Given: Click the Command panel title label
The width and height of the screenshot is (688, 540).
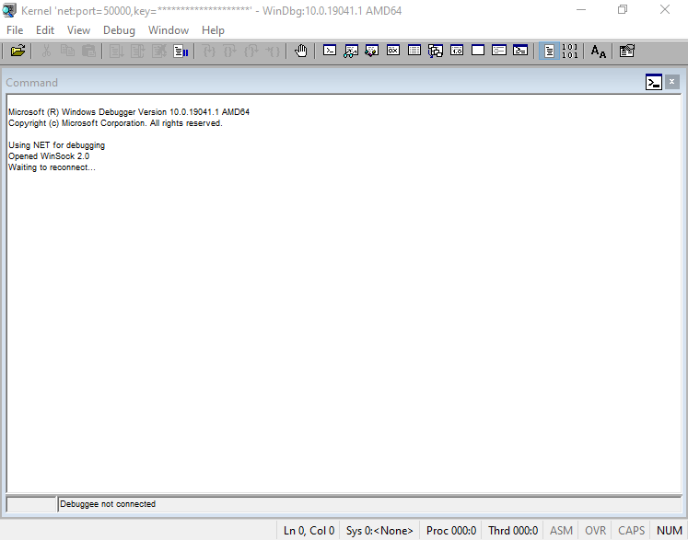Looking at the screenshot, I should point(31,83).
